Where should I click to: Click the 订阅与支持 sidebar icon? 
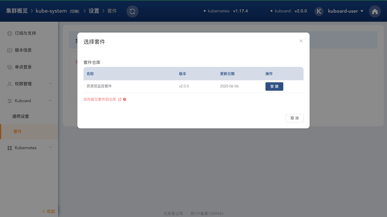click(10, 33)
